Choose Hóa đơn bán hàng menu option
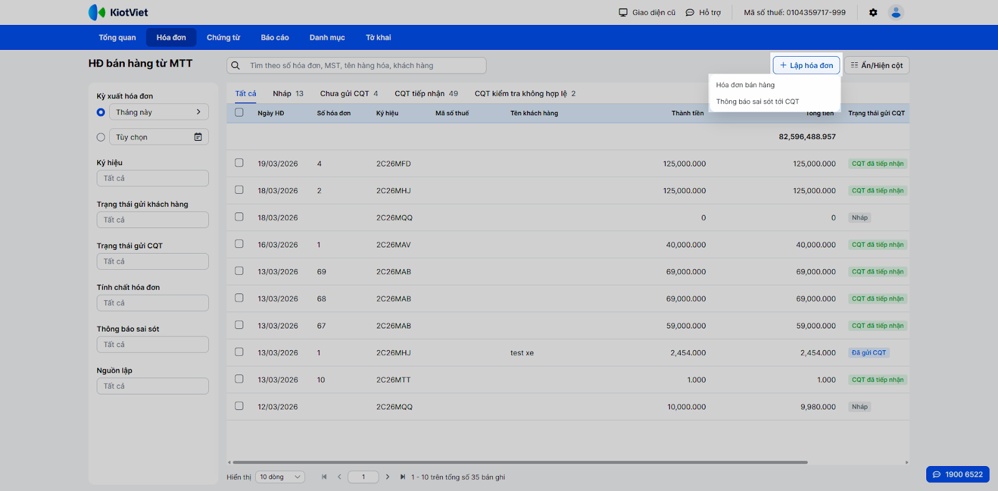Viewport: 998px width, 491px height. [x=745, y=85]
